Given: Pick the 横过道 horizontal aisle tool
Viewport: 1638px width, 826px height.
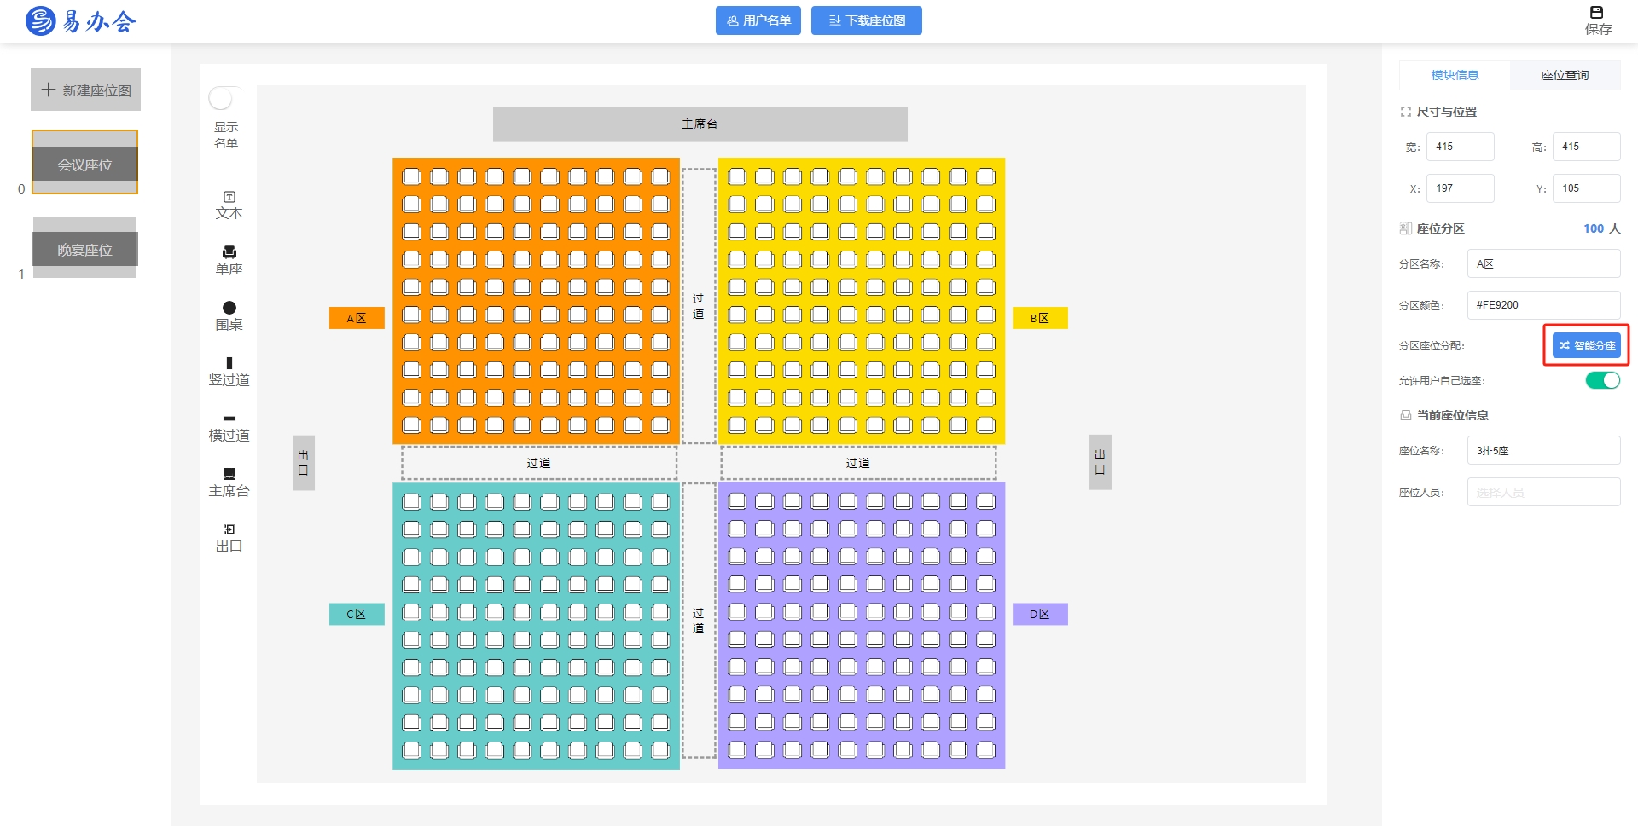Looking at the screenshot, I should click(x=229, y=427).
